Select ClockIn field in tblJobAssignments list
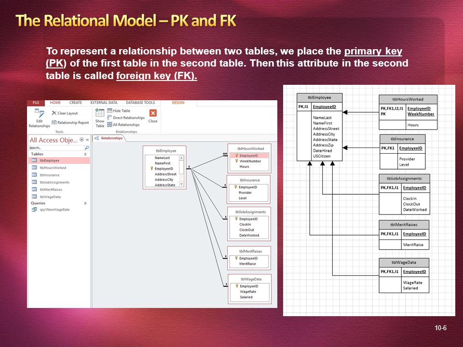The image size is (463, 347). click(245, 225)
